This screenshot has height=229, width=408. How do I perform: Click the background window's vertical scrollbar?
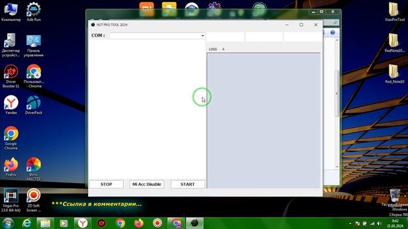coord(337,94)
